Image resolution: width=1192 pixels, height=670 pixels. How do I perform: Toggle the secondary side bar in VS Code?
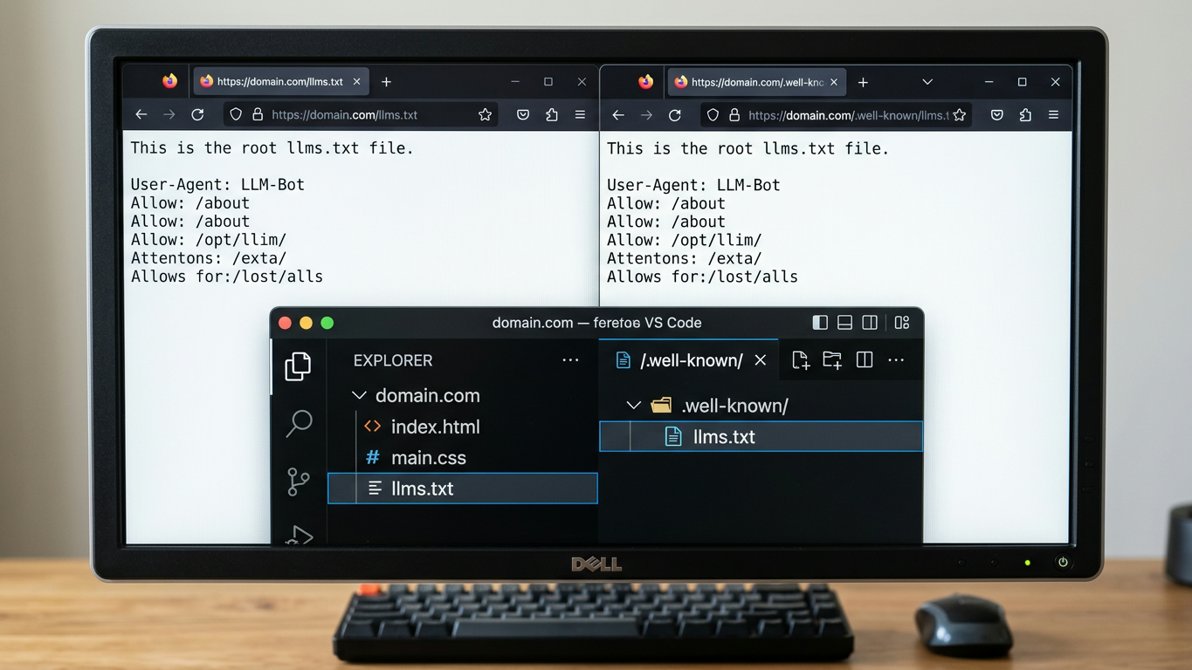click(870, 323)
